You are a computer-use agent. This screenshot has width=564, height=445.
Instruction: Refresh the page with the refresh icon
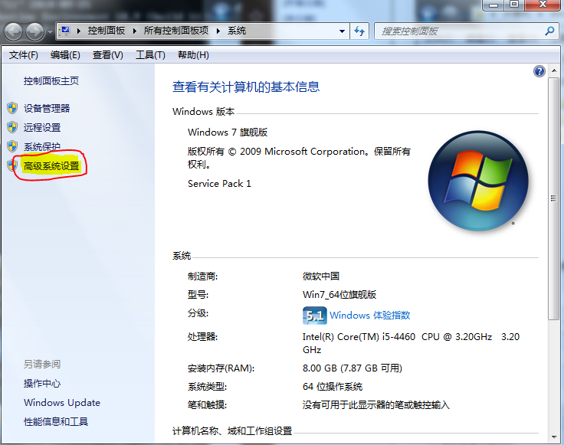[x=359, y=31]
